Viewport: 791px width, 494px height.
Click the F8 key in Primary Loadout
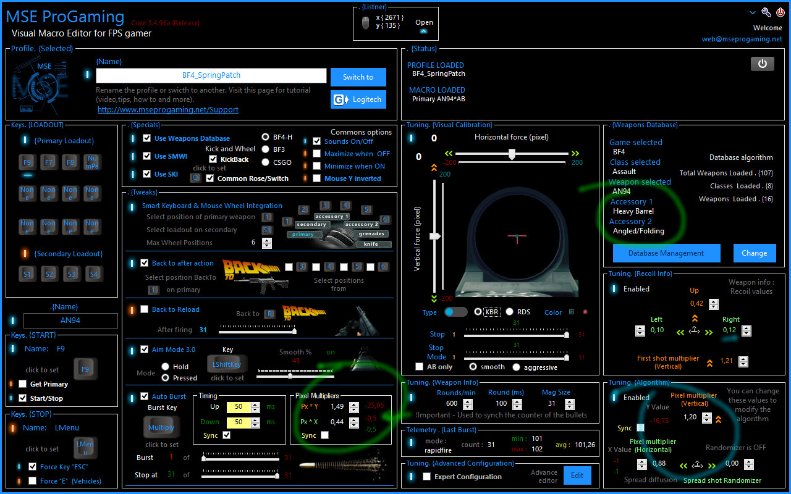click(70, 162)
